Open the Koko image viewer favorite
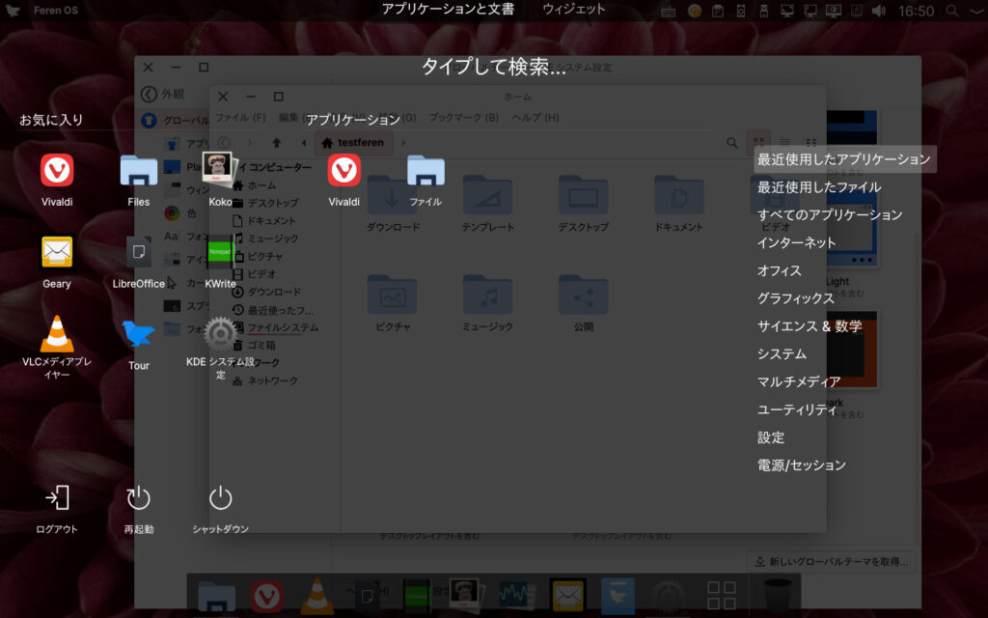 point(220,170)
